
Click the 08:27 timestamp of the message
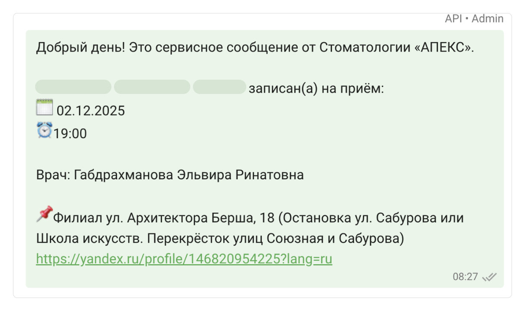(x=465, y=277)
